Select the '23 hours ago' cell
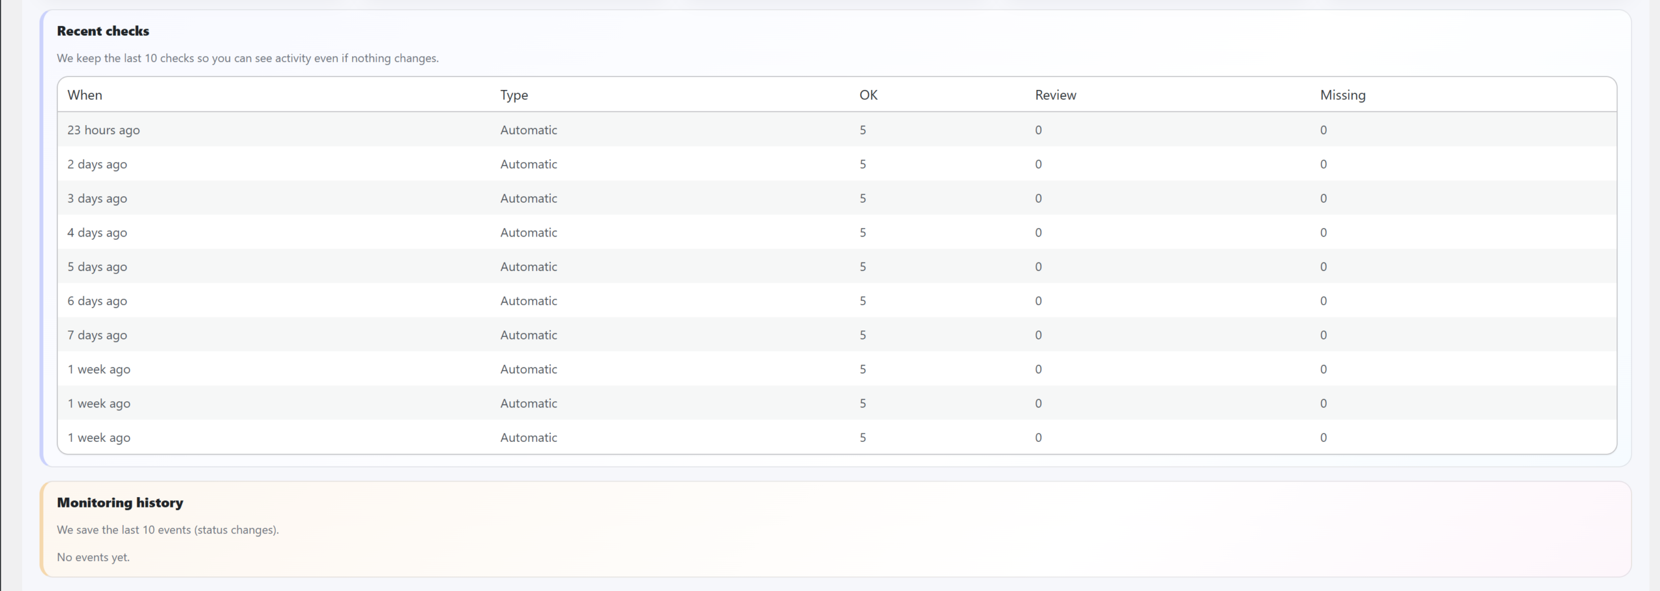 pos(104,130)
